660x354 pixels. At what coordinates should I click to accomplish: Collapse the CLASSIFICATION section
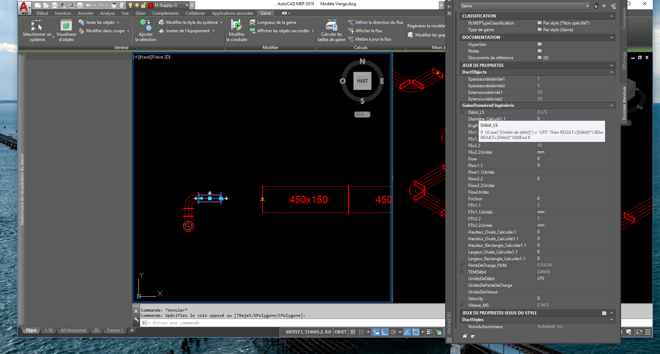[611, 16]
